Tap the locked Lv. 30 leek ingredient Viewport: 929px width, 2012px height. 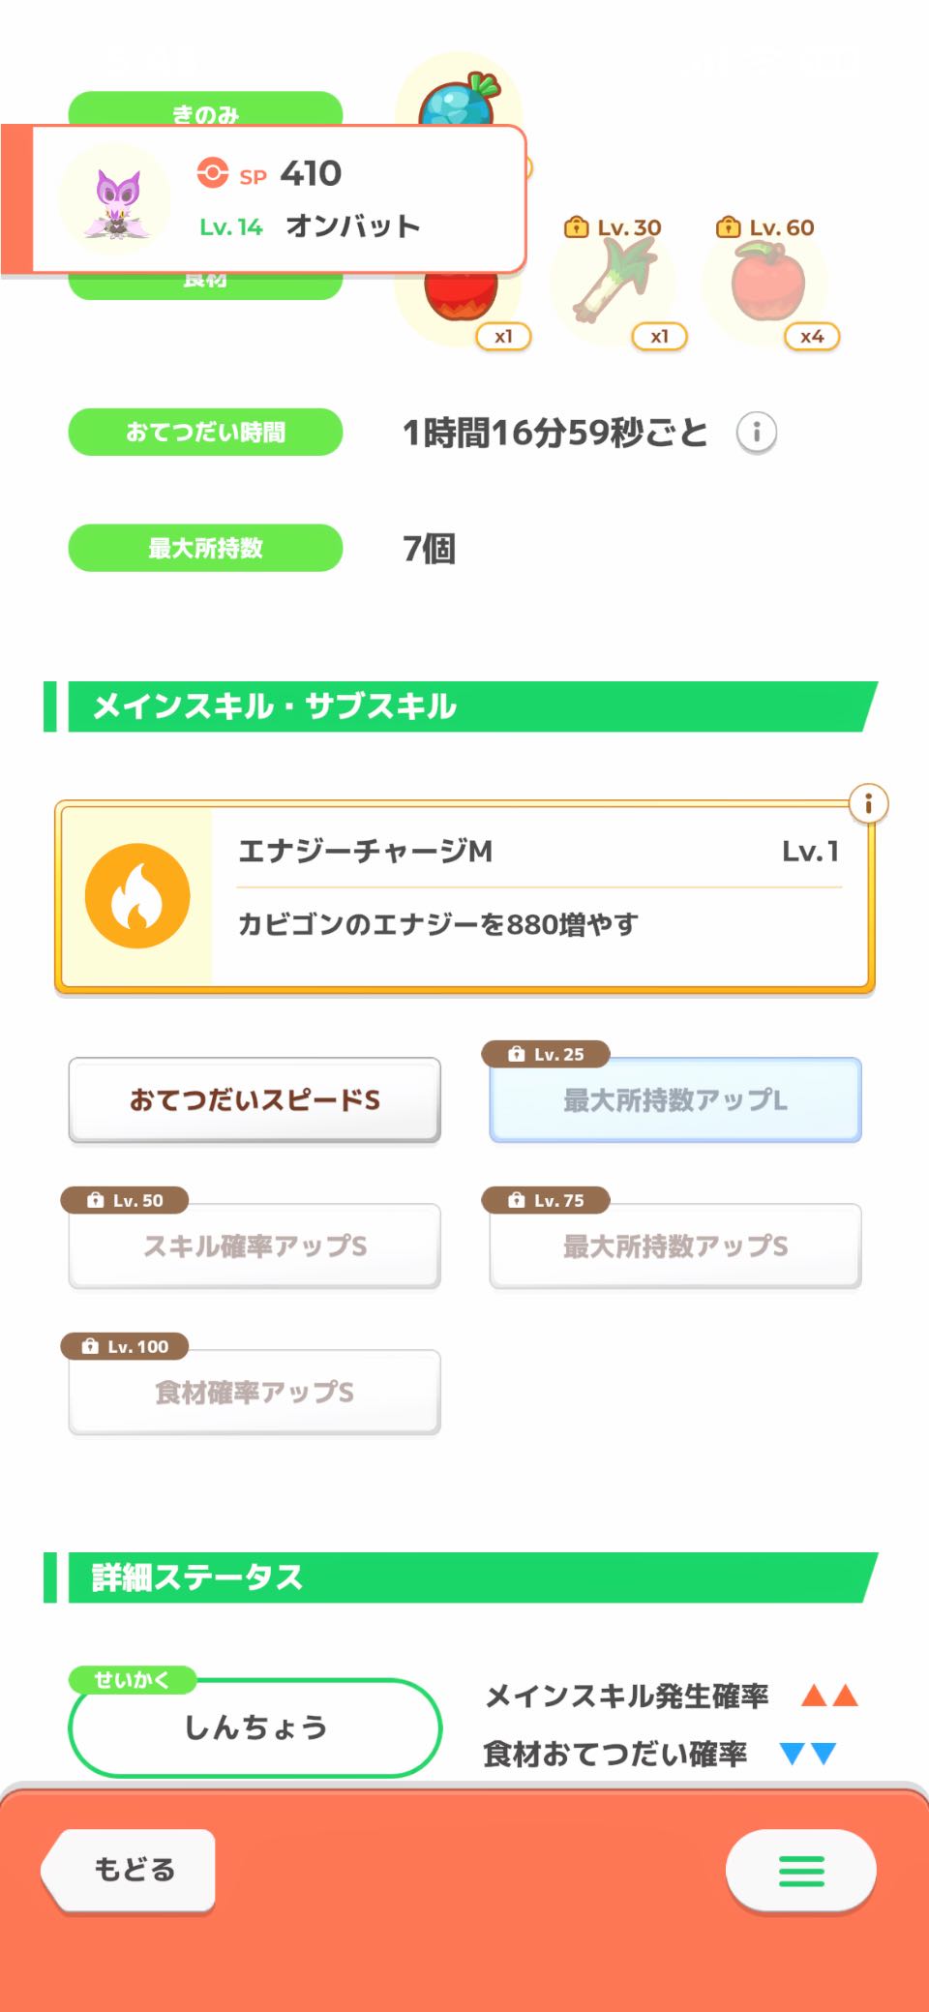click(x=614, y=281)
